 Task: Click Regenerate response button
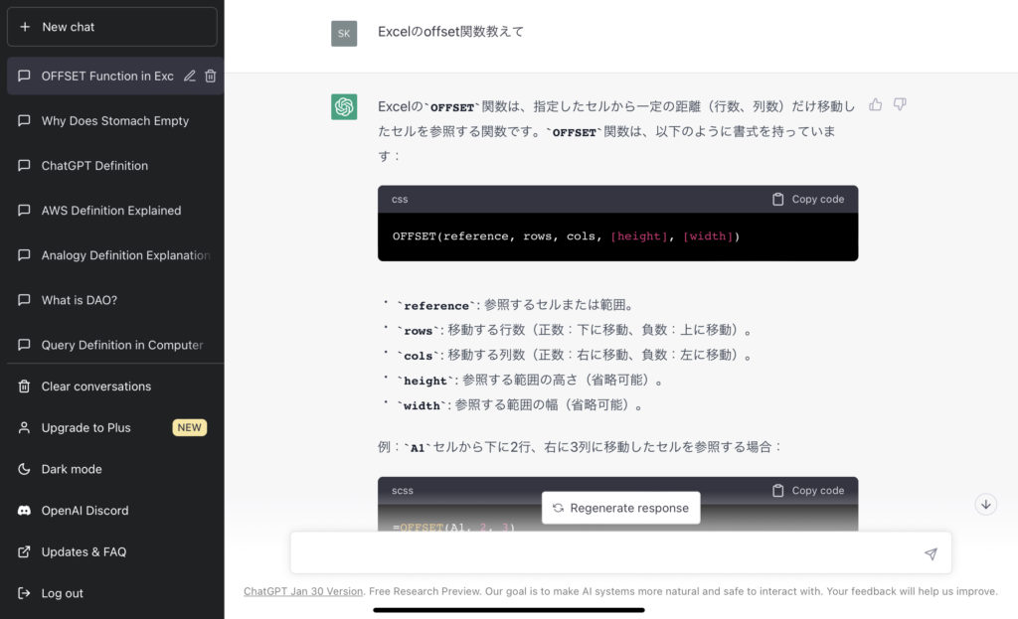tap(620, 508)
